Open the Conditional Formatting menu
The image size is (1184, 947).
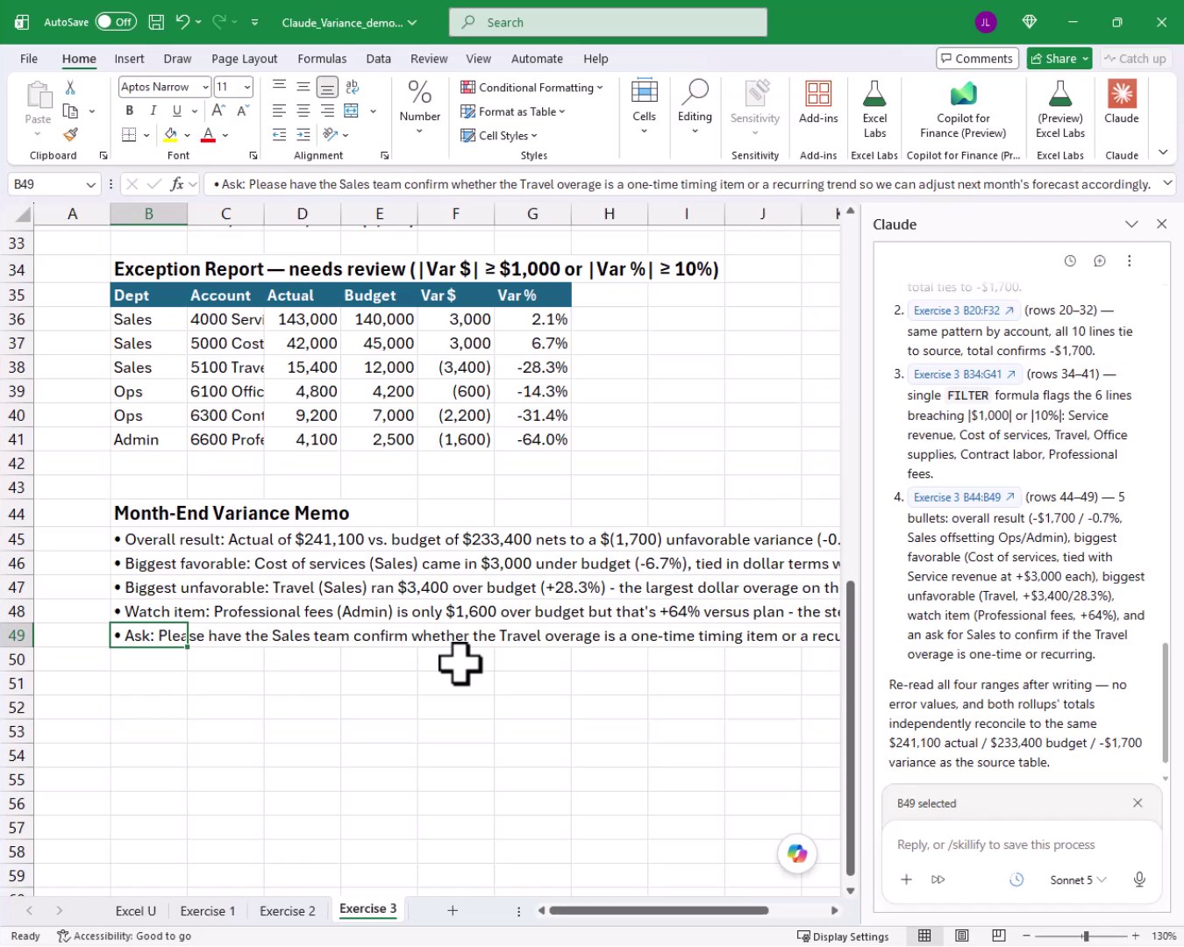pyautogui.click(x=531, y=88)
